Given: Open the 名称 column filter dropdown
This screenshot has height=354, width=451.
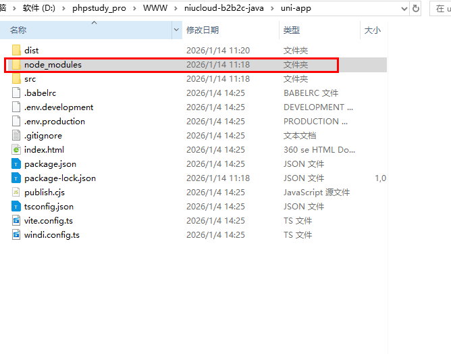Looking at the screenshot, I should click(177, 30).
